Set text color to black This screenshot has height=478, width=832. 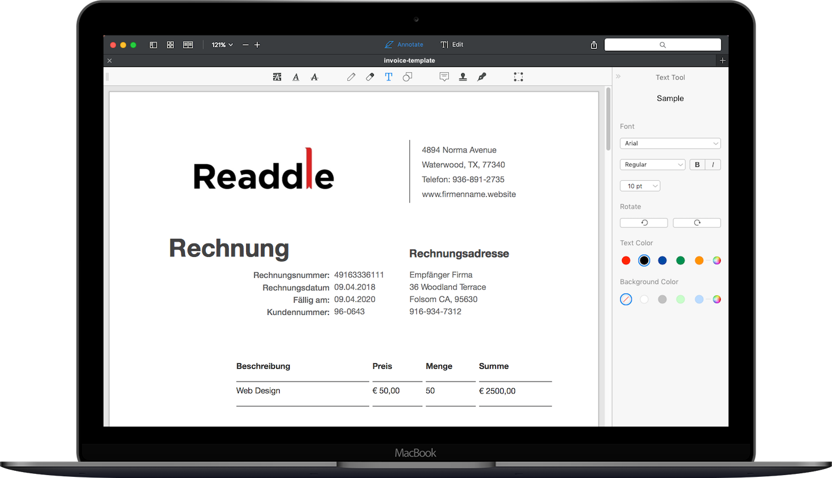pos(644,261)
